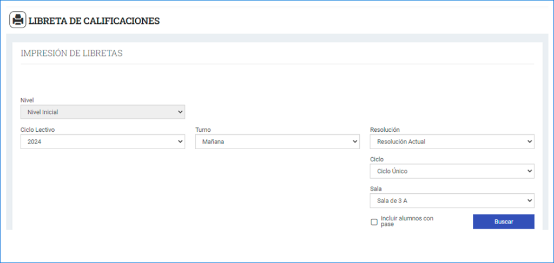This screenshot has height=263, width=554.
Task: Click the 'Sala' field label
Action: [376, 189]
